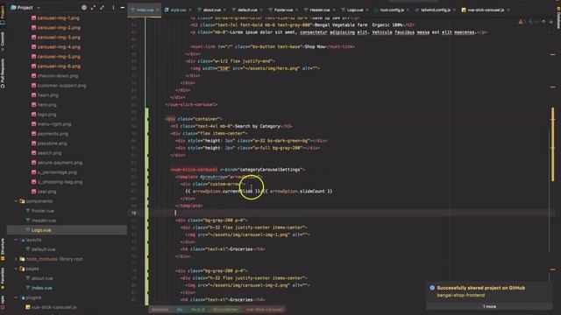Select hero.png file in tree

[x=44, y=105]
